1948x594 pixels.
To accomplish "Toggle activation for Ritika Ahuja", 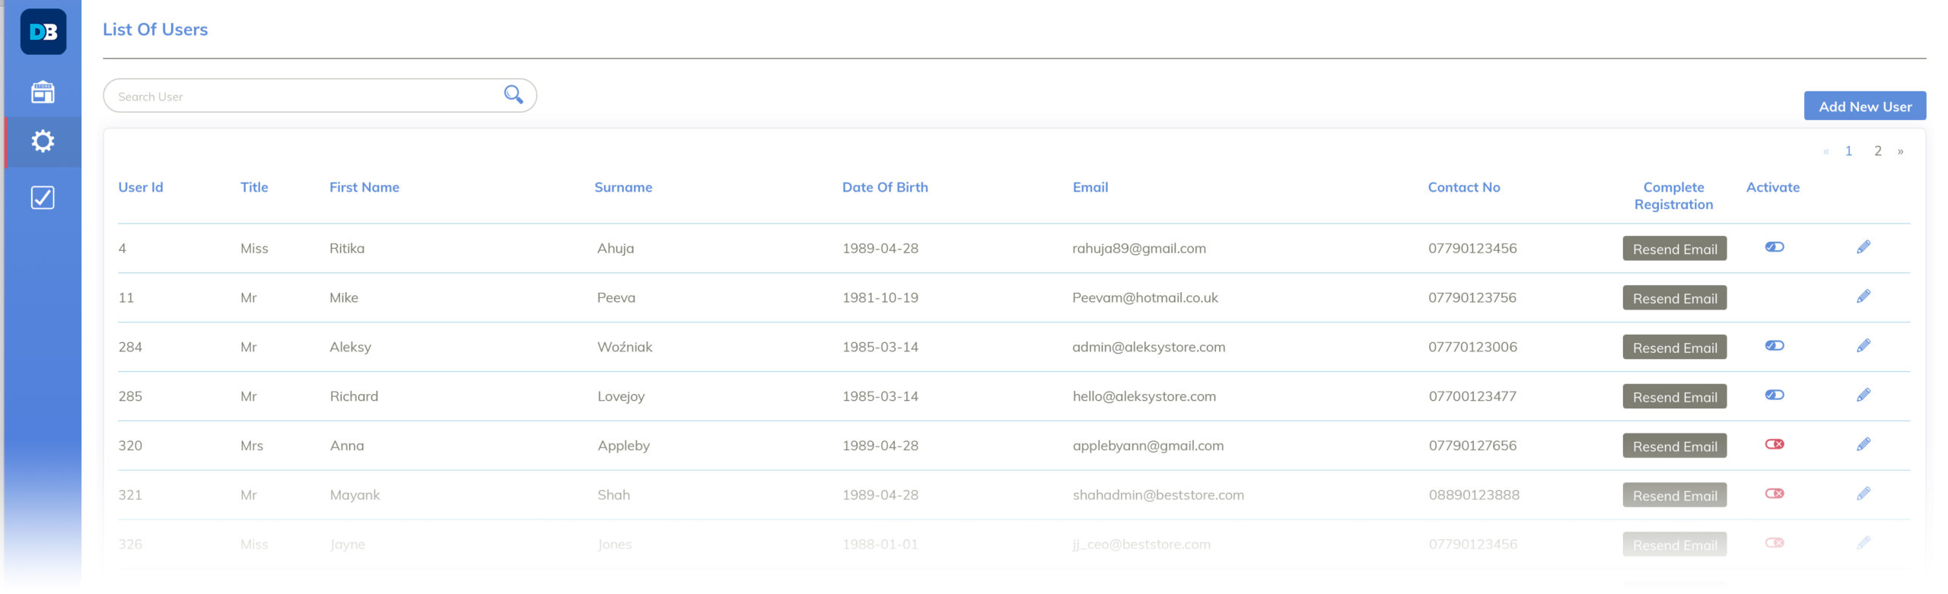I will click(1774, 247).
